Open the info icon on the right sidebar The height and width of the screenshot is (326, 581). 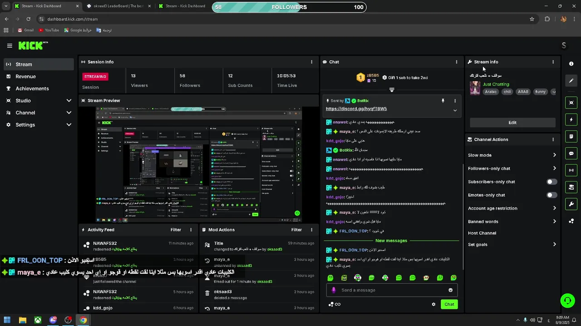pos(571,64)
